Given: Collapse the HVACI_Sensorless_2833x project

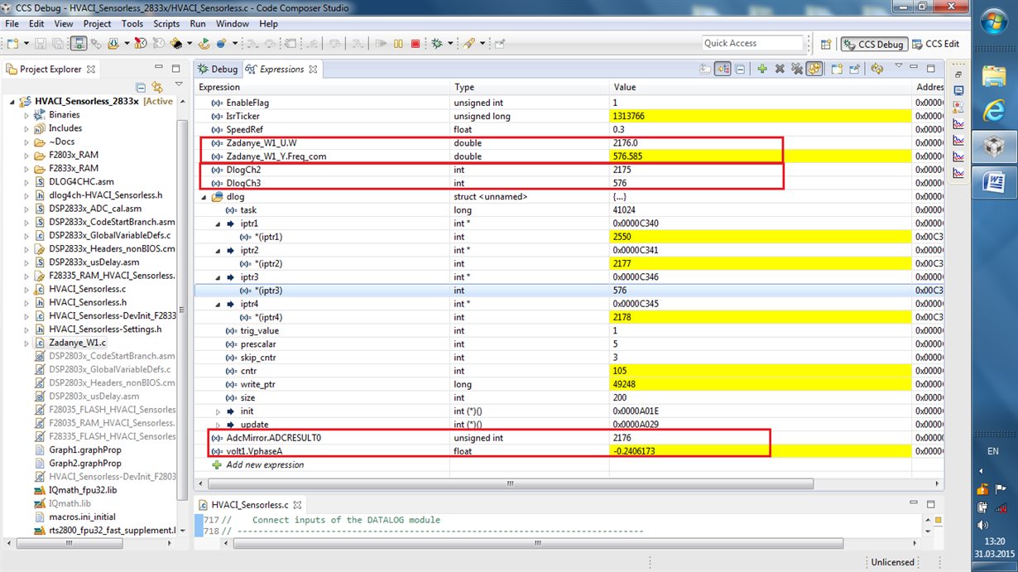Looking at the screenshot, I should [x=12, y=102].
